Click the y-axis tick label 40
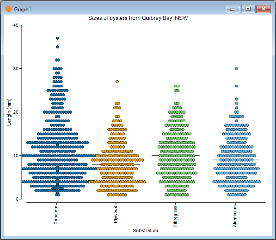276x240 pixels. pyautogui.click(x=16, y=25)
